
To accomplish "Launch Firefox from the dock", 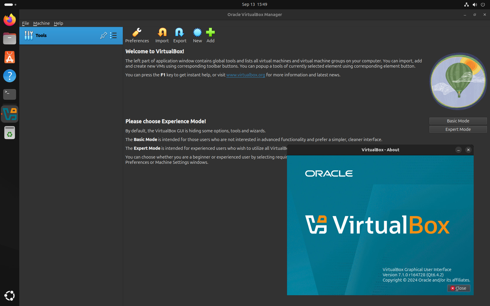I will [x=10, y=20].
